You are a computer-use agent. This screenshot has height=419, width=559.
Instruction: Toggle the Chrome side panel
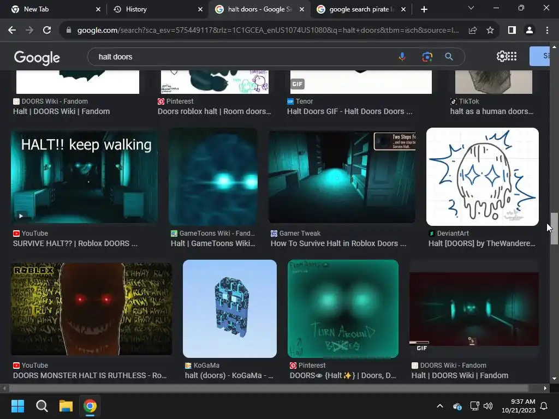[512, 31]
